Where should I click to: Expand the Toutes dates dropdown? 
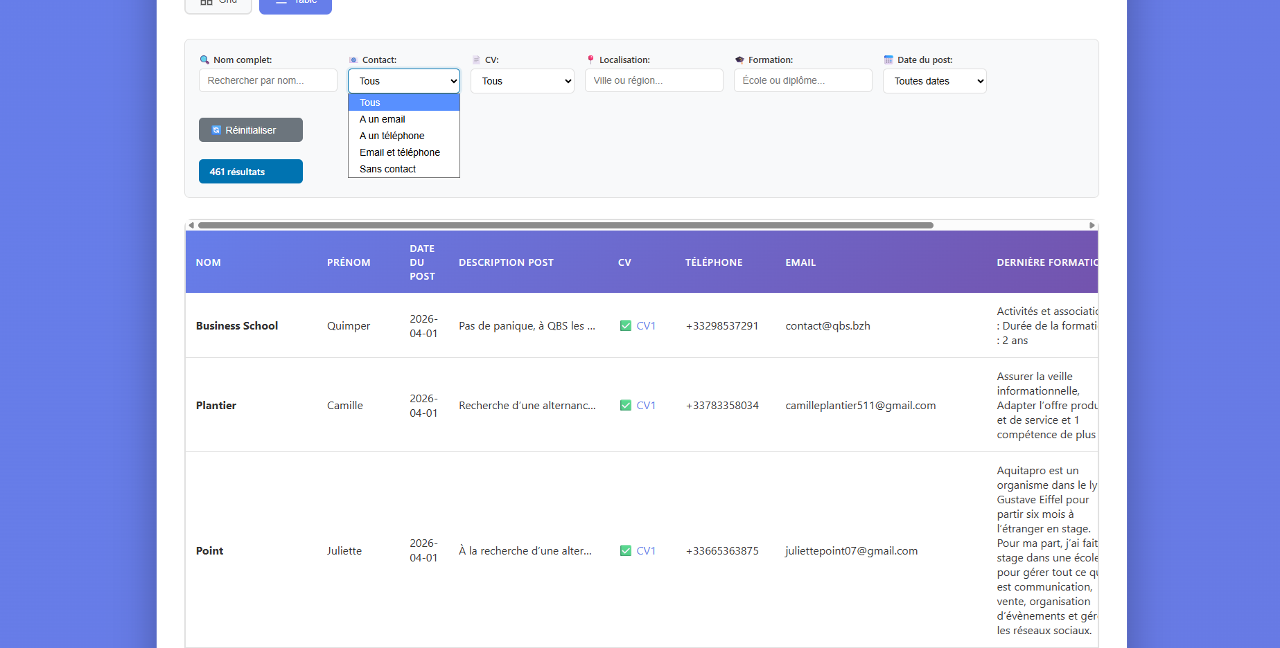click(x=934, y=81)
